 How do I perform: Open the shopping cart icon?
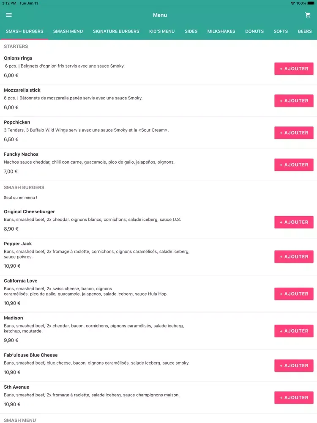(x=308, y=15)
